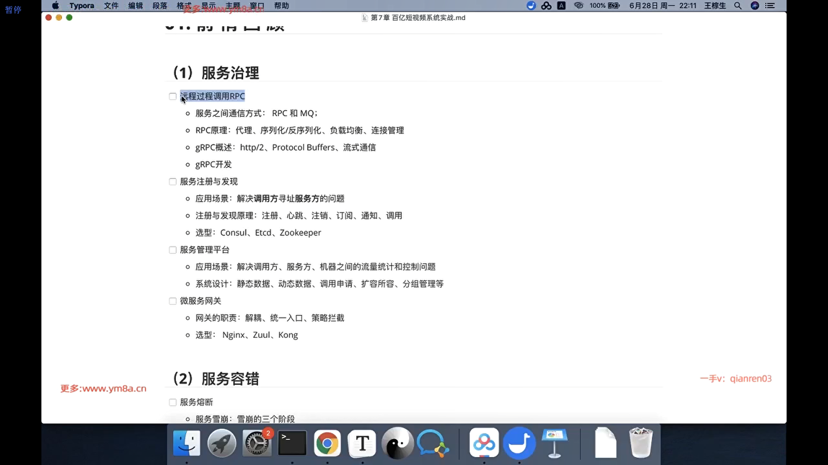Open System Preferences gear in dock
This screenshot has height=465, width=828.
point(257,443)
